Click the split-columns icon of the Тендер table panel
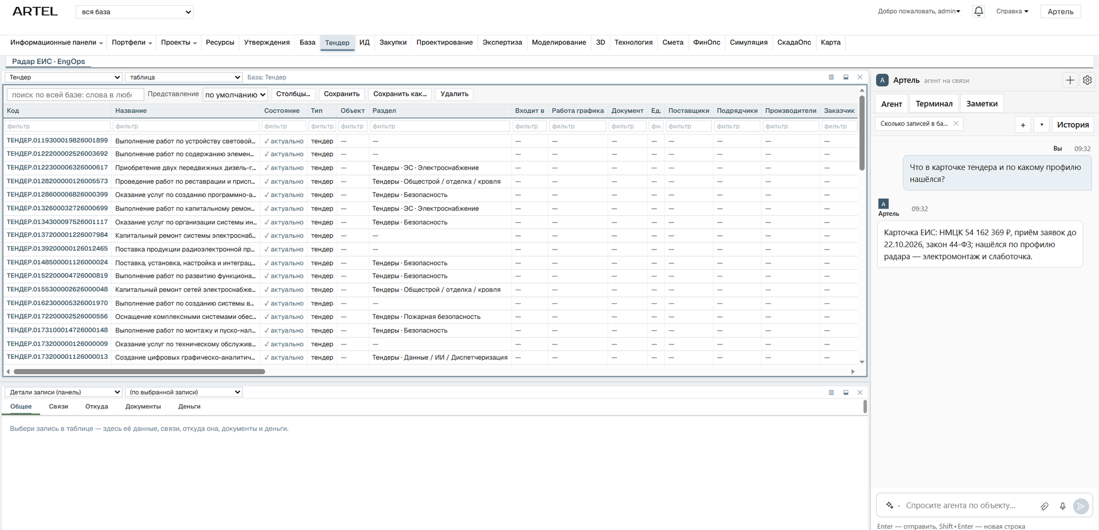 [x=831, y=77]
